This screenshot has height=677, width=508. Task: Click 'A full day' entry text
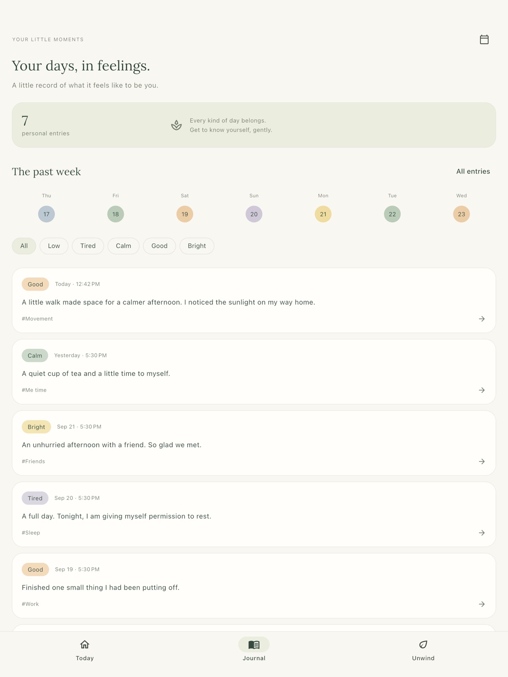(117, 516)
